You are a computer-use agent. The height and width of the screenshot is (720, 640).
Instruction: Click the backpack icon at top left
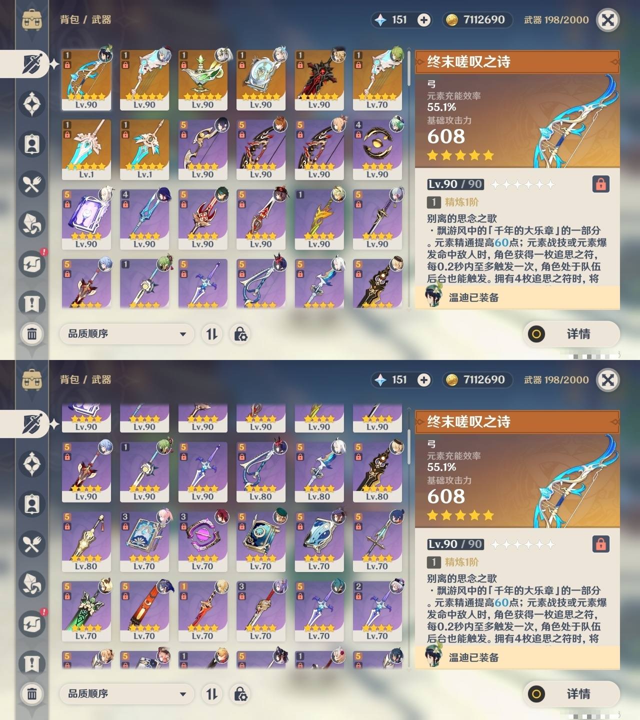(32, 19)
